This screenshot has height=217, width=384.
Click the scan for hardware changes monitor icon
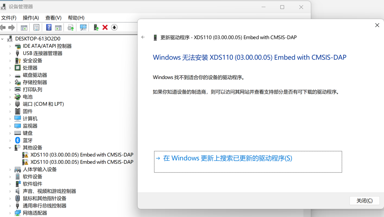point(83,27)
